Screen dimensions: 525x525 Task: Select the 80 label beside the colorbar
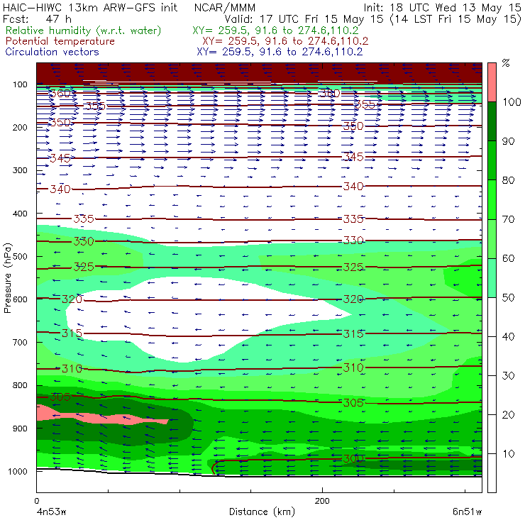coord(508,180)
